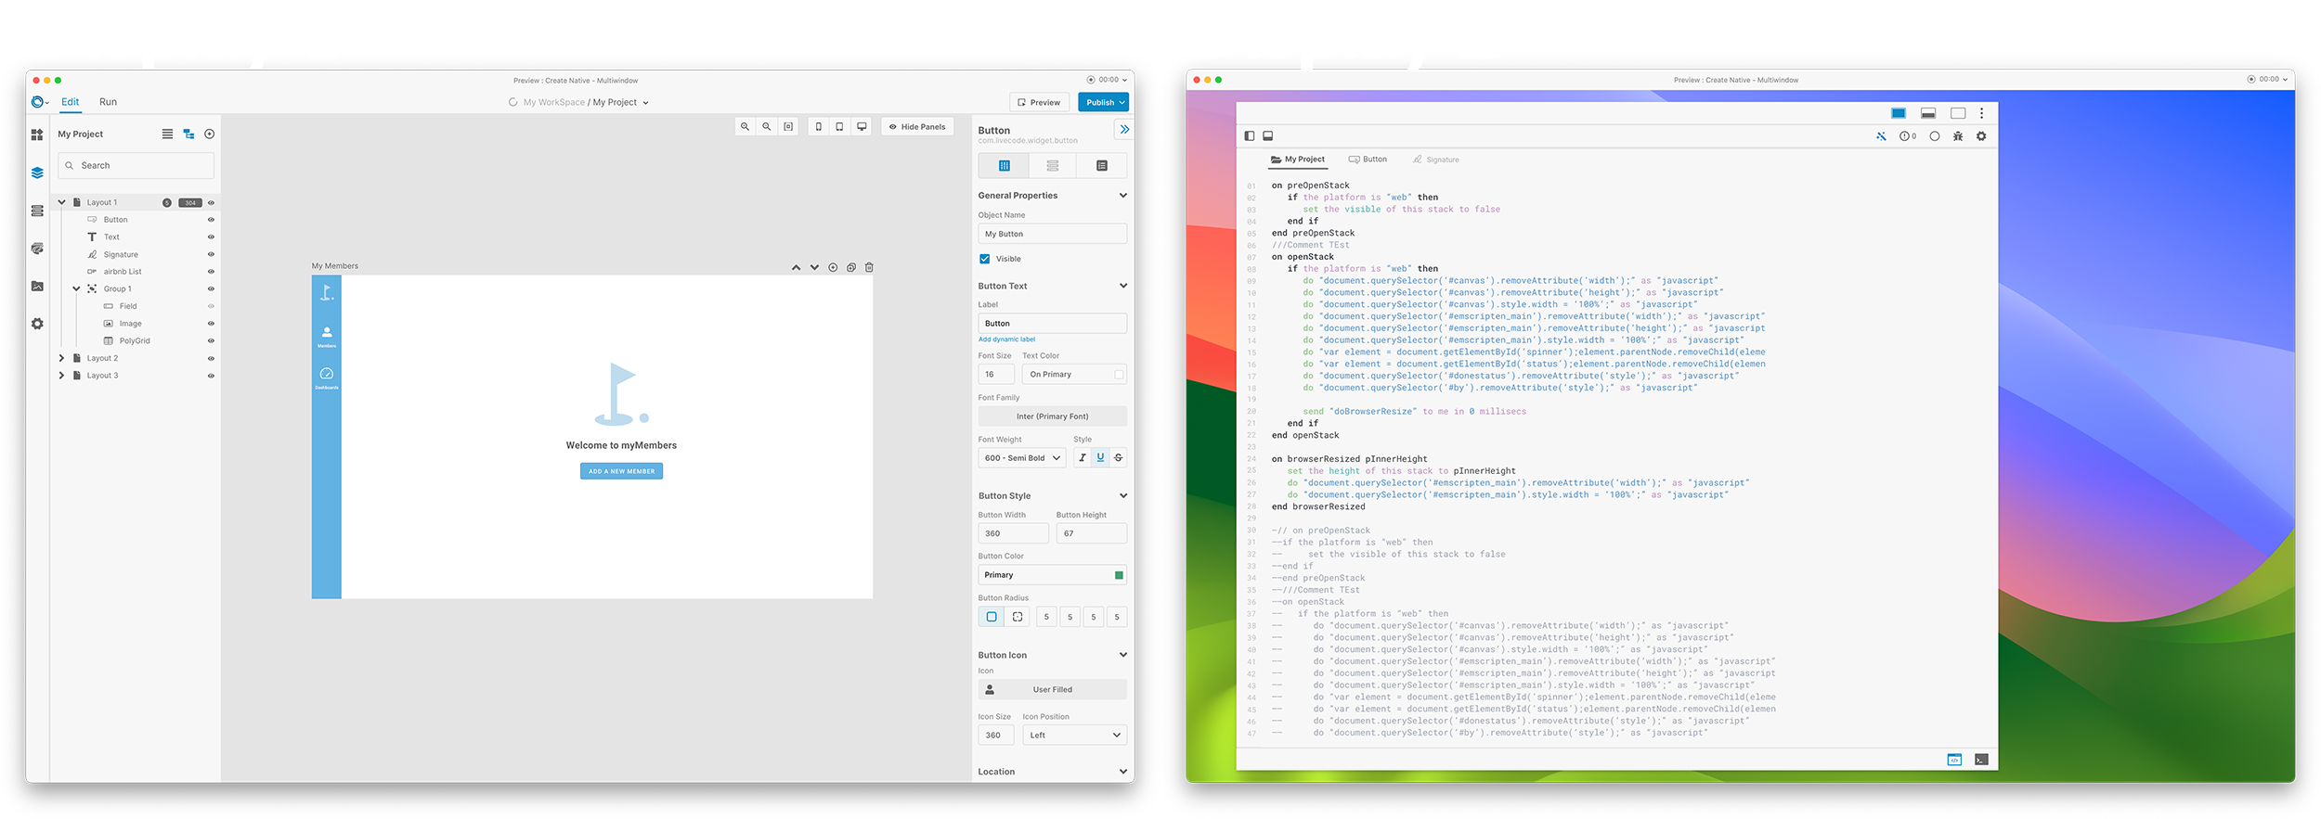Expand the Layout 2 tree item
Image resolution: width=2321 pixels, height=819 pixels.
62,358
